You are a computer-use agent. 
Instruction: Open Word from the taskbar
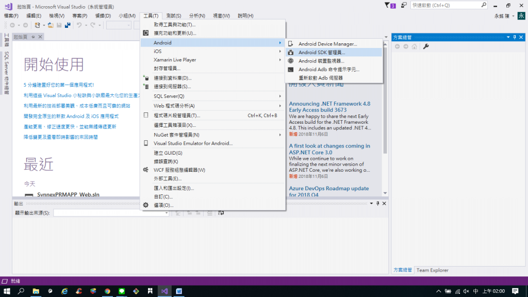[179, 291]
